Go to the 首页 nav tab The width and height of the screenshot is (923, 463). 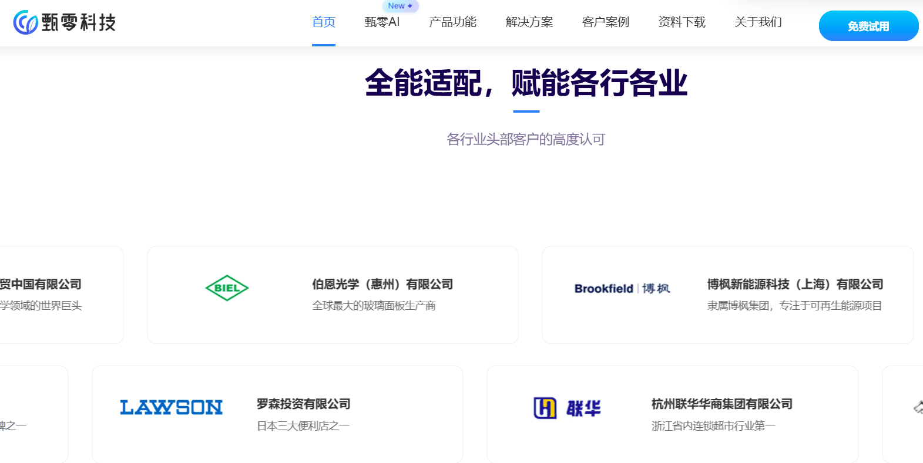point(324,22)
